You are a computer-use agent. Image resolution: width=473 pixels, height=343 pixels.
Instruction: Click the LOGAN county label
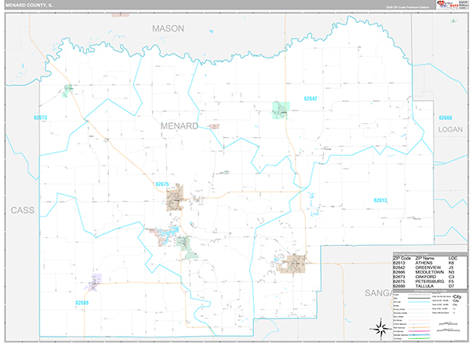(x=450, y=129)
